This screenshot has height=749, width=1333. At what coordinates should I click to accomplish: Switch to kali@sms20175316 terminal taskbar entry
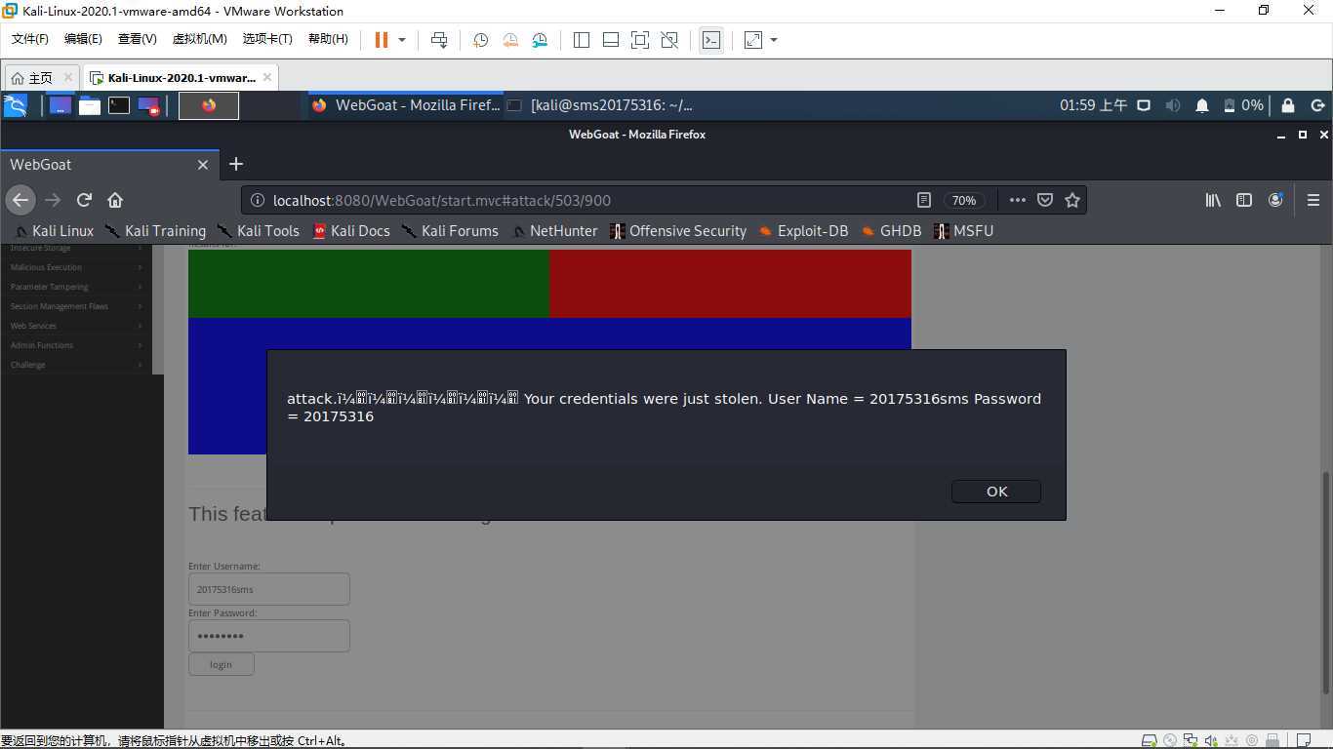(601, 105)
